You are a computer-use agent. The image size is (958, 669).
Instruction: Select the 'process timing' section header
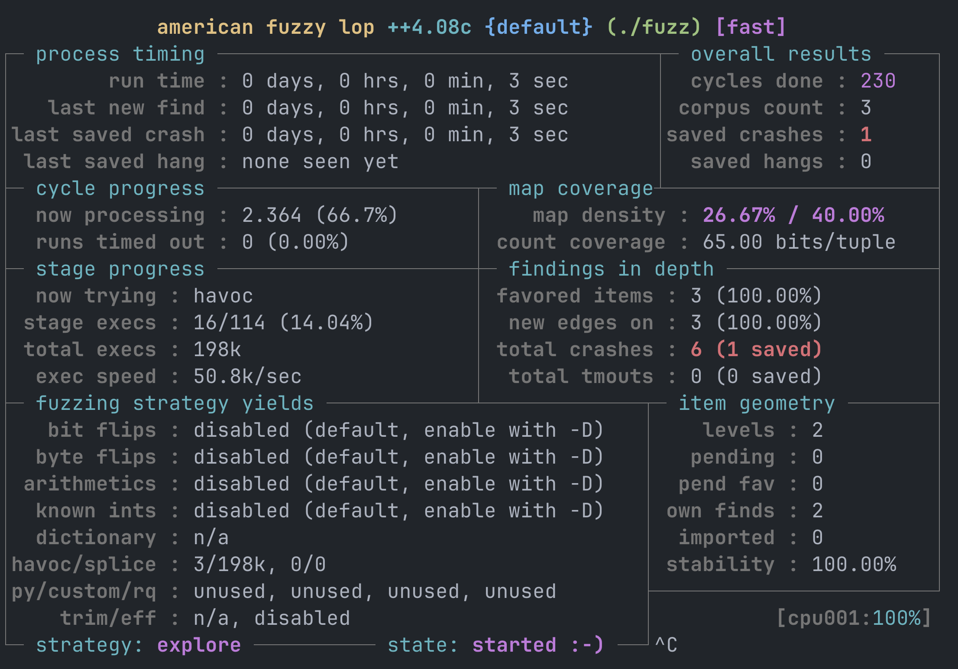(120, 55)
